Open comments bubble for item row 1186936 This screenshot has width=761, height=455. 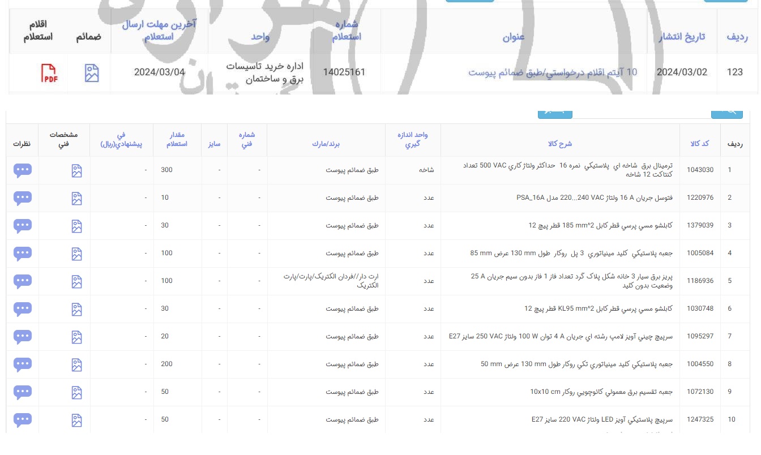[x=23, y=281]
